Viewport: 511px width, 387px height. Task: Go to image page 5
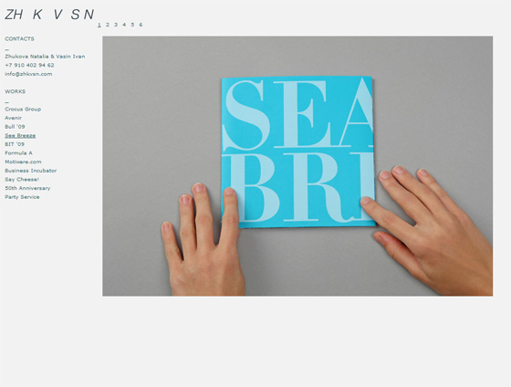(x=132, y=25)
